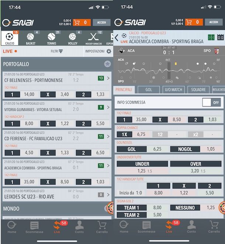The width and height of the screenshot is (225, 244).
Task: Open 11 markets badge for Feirense match
Action: (x=101, y=136)
